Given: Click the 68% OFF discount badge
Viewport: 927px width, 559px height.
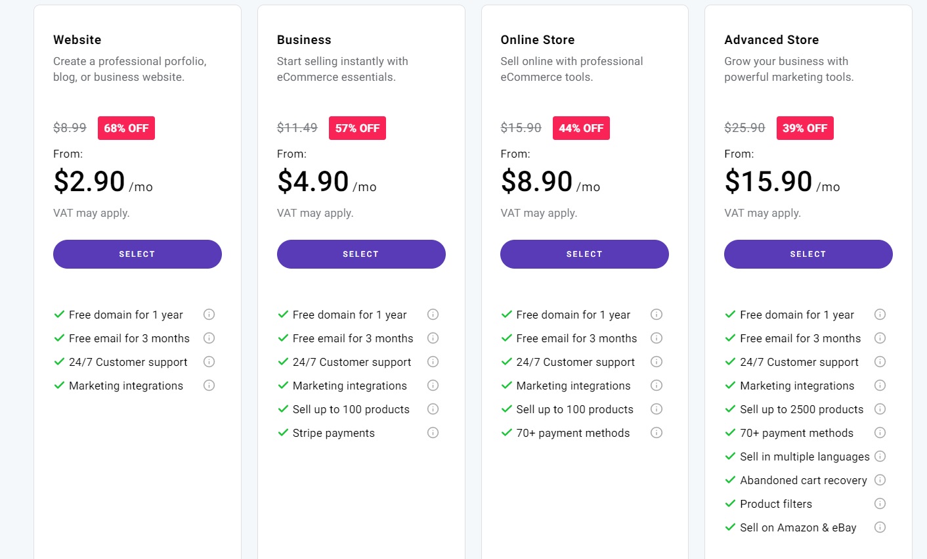Looking at the screenshot, I should point(126,128).
